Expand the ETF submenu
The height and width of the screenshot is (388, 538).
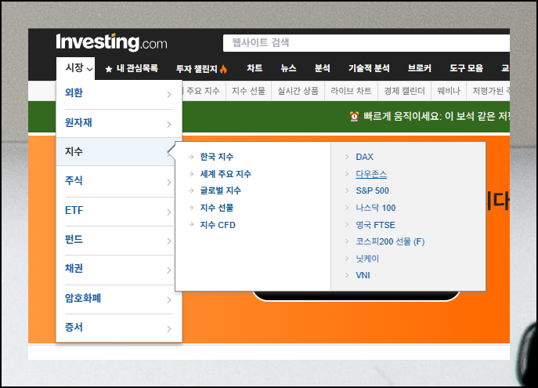tap(119, 211)
